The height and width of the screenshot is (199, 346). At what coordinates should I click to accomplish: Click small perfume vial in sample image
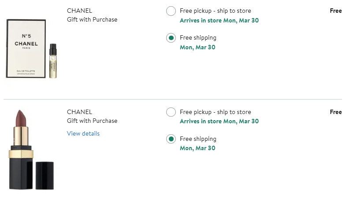(x=53, y=61)
